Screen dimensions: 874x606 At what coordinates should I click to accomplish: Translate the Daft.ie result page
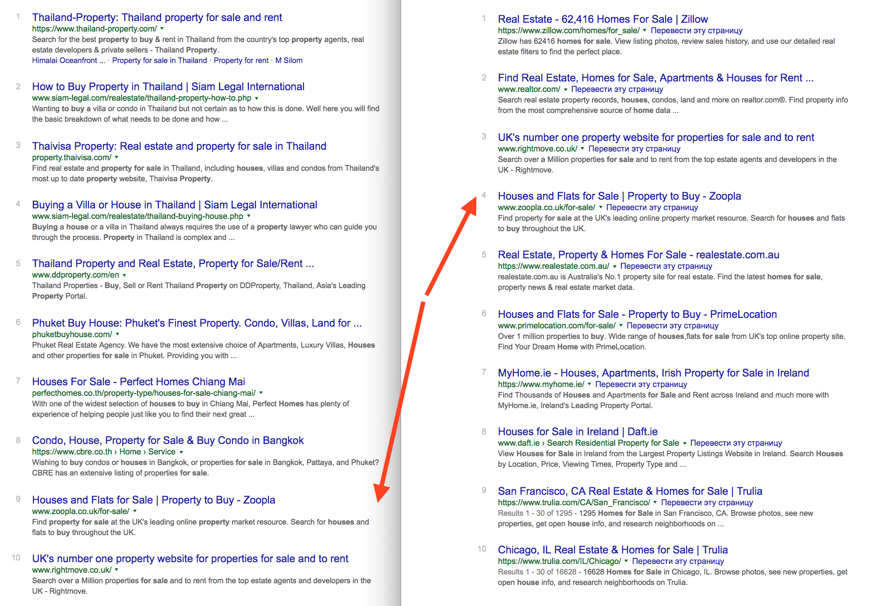(736, 443)
